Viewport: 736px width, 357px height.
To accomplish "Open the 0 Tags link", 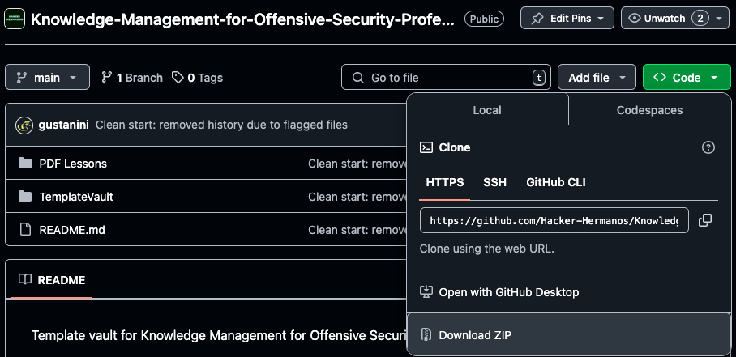I will point(197,78).
